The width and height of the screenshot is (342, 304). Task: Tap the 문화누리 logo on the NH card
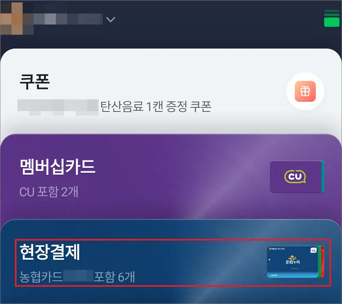(x=293, y=260)
